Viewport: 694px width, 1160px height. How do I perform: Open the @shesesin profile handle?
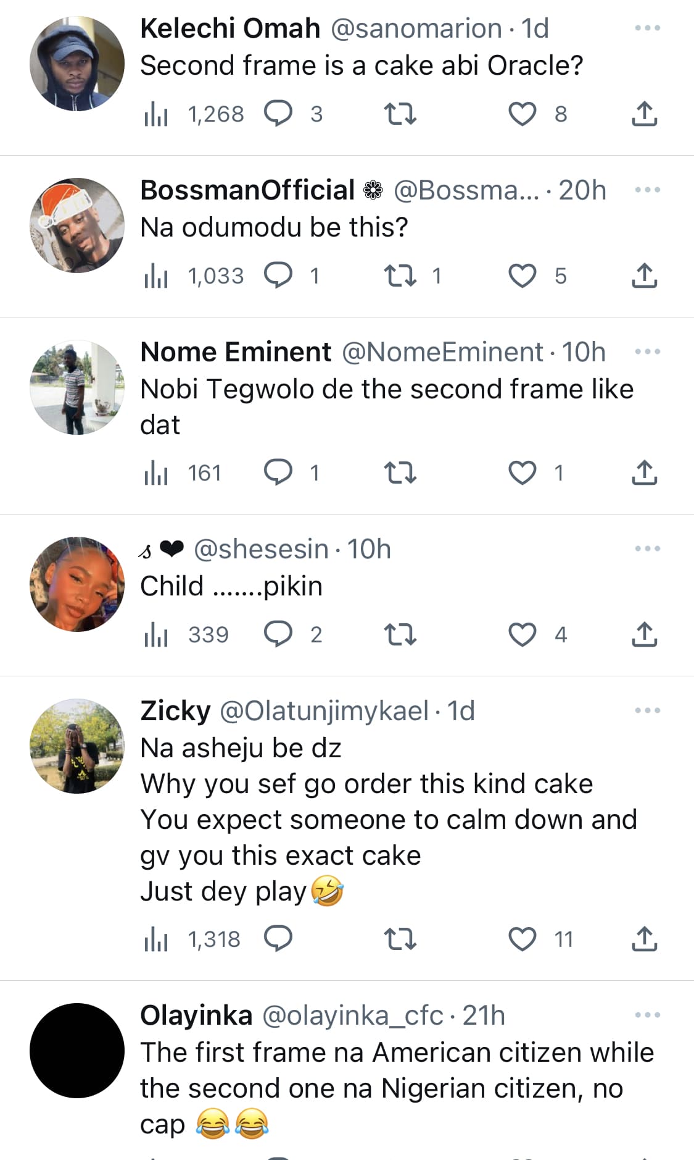[x=261, y=549]
